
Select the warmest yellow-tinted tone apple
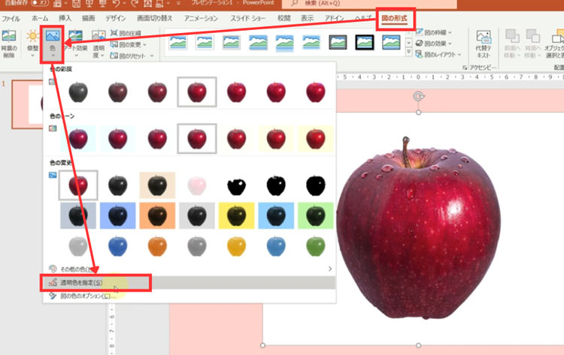click(315, 139)
